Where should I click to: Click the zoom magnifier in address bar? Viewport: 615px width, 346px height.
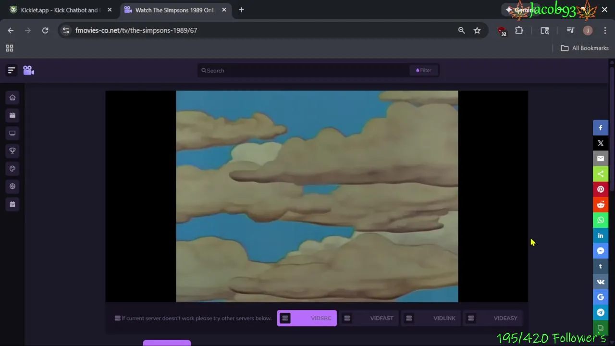tap(461, 30)
